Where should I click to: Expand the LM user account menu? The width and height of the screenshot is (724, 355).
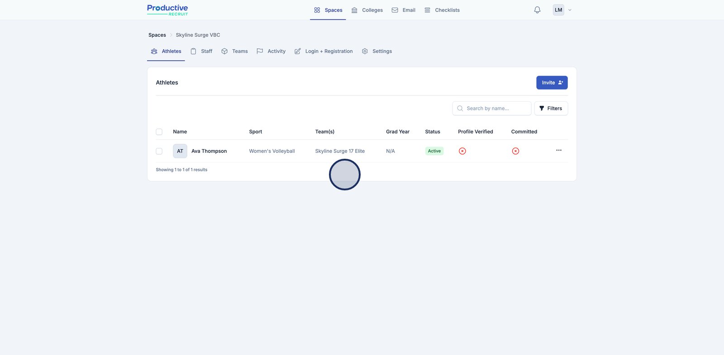pyautogui.click(x=562, y=10)
